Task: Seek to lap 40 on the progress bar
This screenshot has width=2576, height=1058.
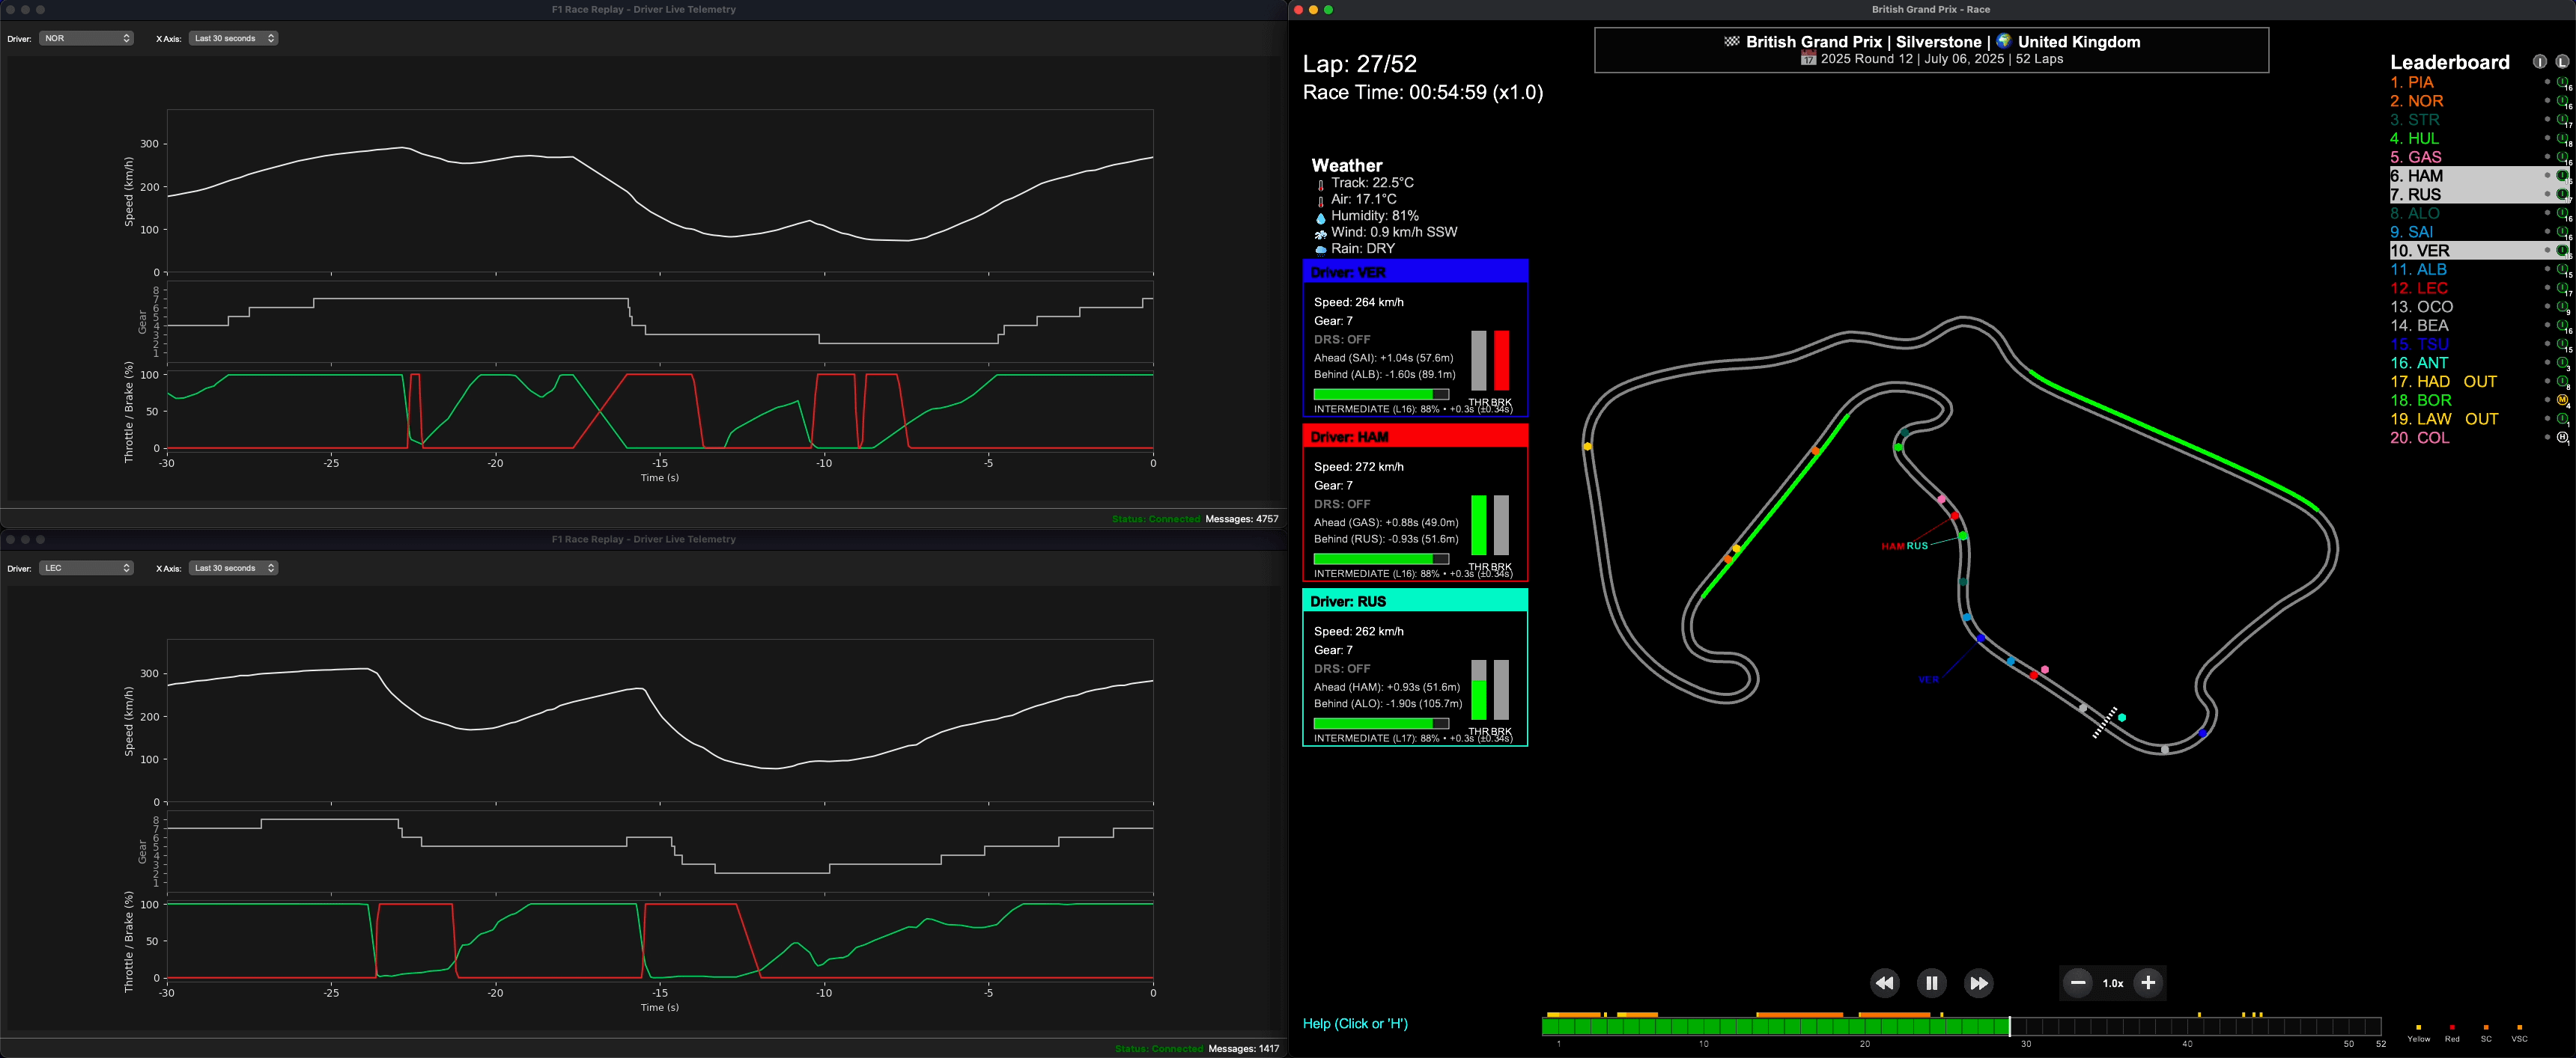Action: tap(2187, 1026)
